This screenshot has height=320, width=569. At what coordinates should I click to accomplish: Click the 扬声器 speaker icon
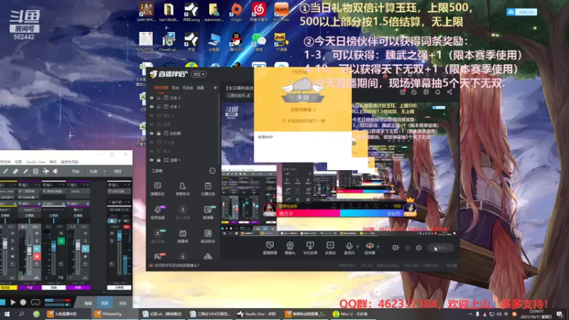[x=369, y=246]
